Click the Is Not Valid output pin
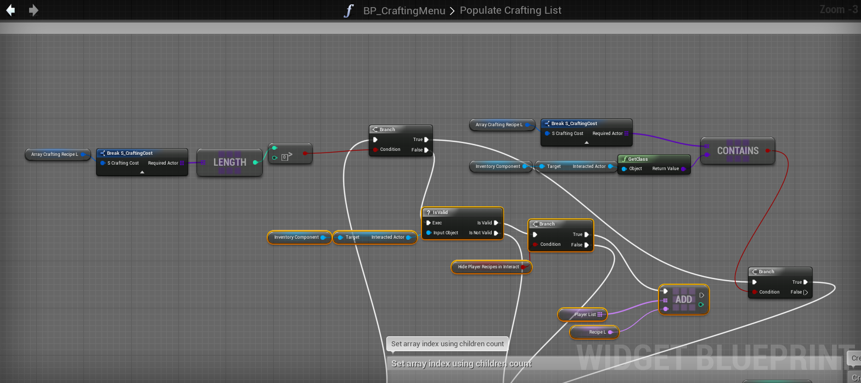Screen dimensions: 861x383 click(496, 233)
